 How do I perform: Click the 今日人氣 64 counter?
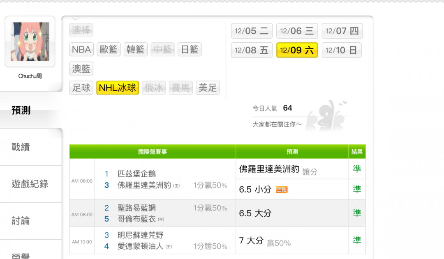[273, 108]
